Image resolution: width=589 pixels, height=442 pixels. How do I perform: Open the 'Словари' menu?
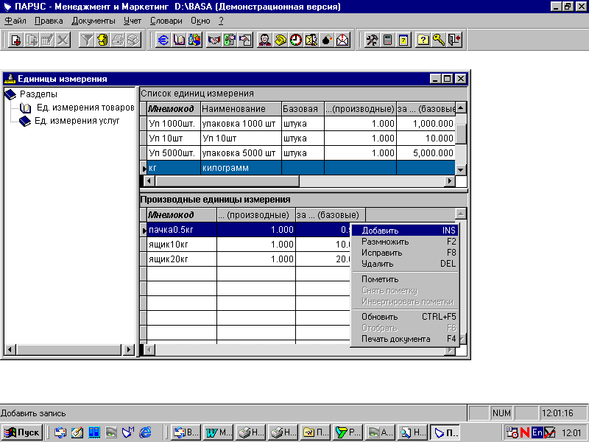tap(166, 21)
